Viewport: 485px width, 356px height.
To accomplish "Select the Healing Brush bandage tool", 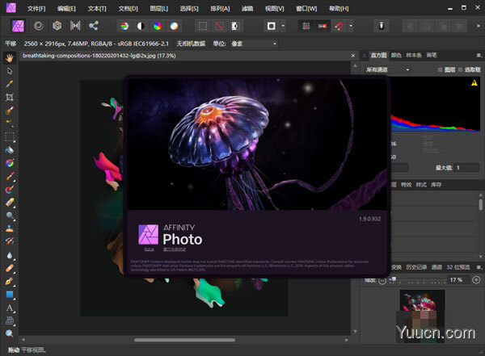I will tap(10, 268).
